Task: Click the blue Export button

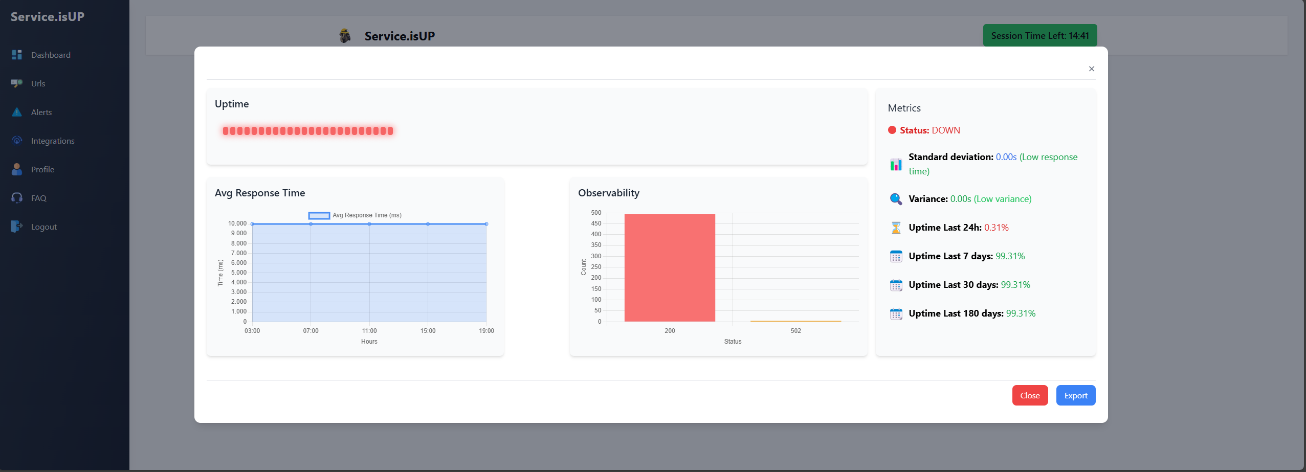Action: 1076,395
